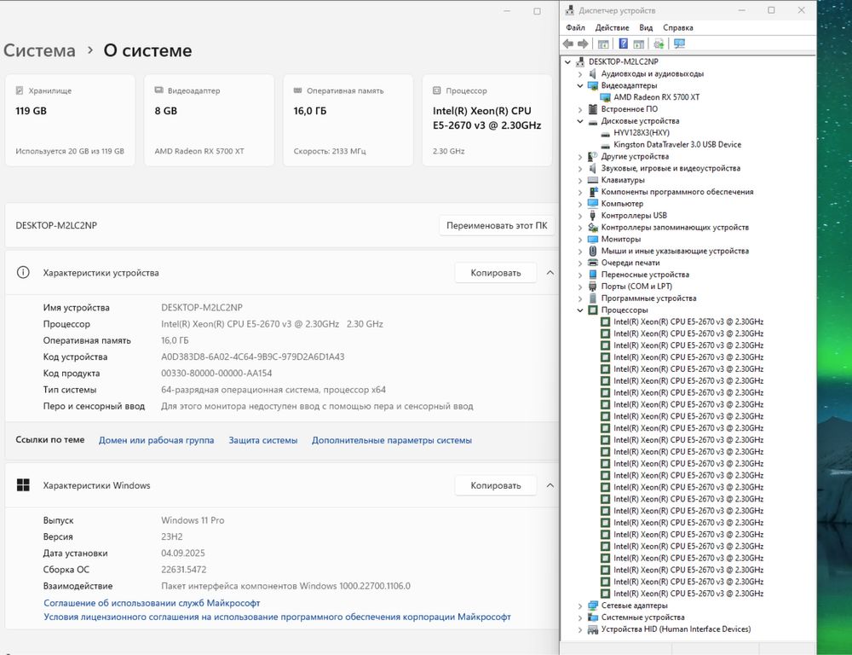Viewport: 852px width, 655px height.
Task: Select DESKTOP-M2LC2NP root in Device Manager tree
Action: click(624, 62)
